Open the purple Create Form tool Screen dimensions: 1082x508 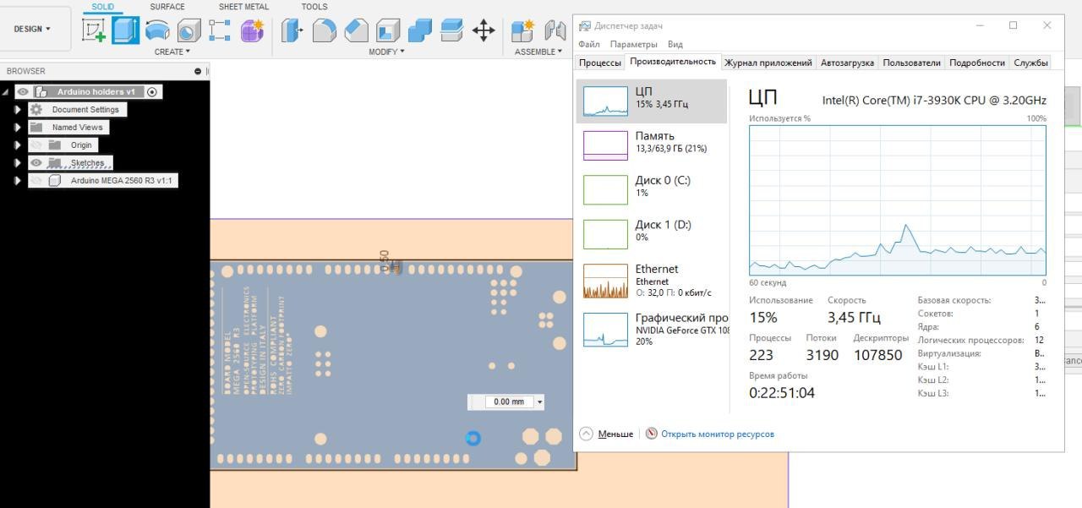pyautogui.click(x=252, y=31)
